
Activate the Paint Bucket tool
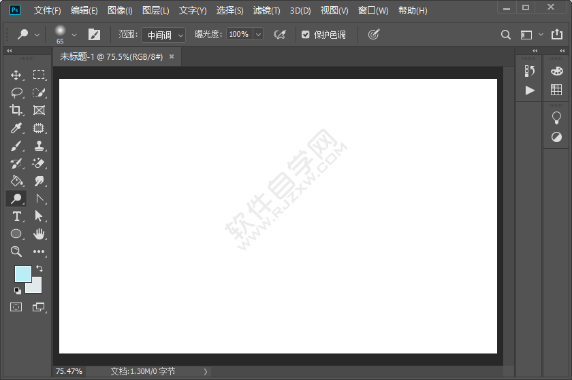pyautogui.click(x=16, y=181)
